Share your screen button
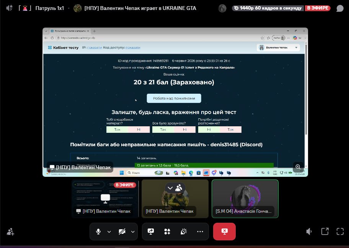Image resolution: width=349 pixels, height=248 pixels. pyautogui.click(x=151, y=232)
